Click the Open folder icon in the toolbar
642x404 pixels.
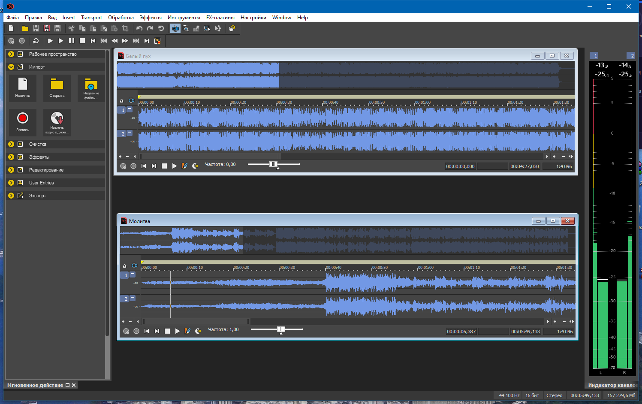tap(25, 28)
